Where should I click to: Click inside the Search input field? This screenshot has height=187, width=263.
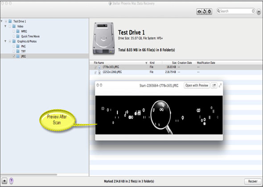tap(236, 11)
